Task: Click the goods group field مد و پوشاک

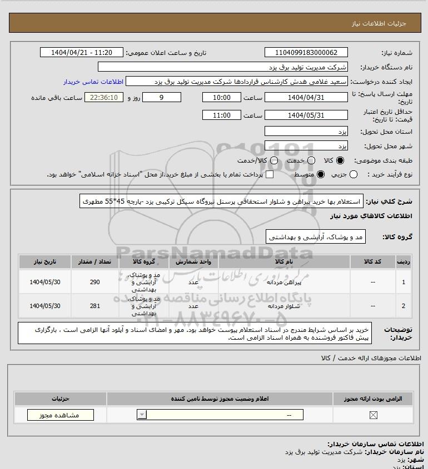Action: (316, 236)
